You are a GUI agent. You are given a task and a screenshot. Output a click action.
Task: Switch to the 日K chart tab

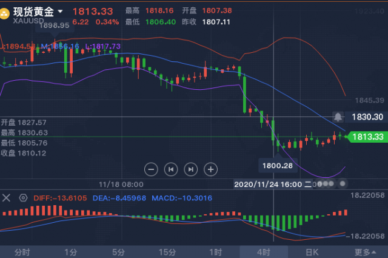coord(312,252)
